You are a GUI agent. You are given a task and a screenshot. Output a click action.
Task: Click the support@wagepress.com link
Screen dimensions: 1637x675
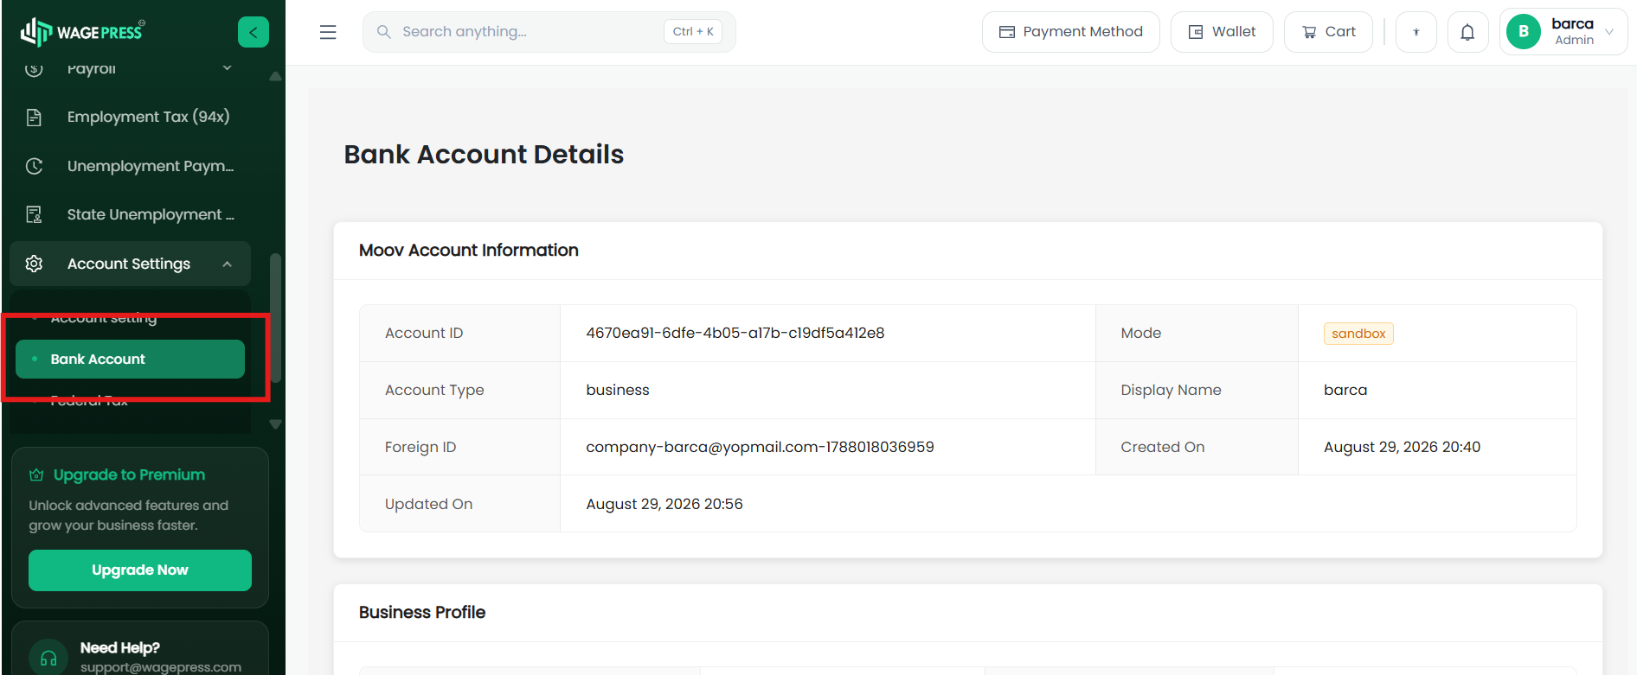click(x=161, y=667)
